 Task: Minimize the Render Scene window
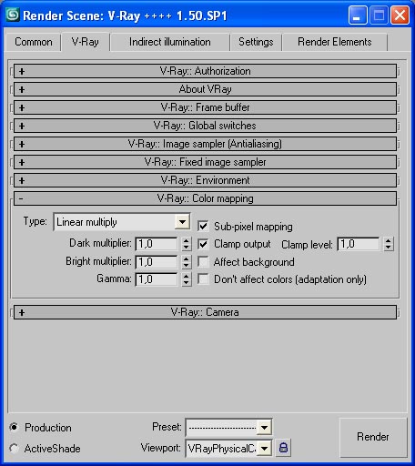(358, 15)
